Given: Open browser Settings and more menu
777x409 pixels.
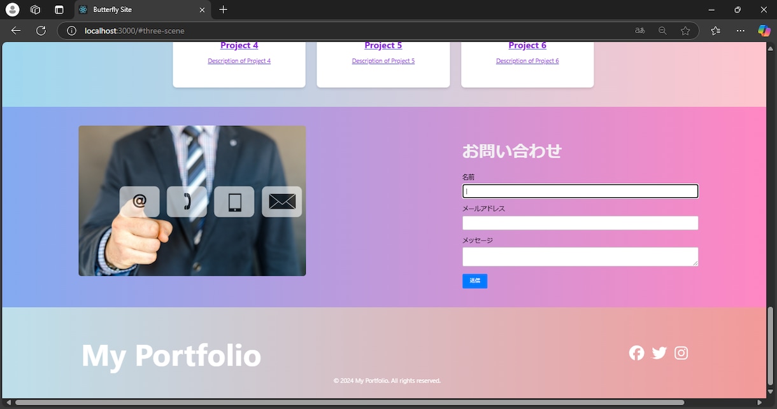Looking at the screenshot, I should tap(740, 31).
